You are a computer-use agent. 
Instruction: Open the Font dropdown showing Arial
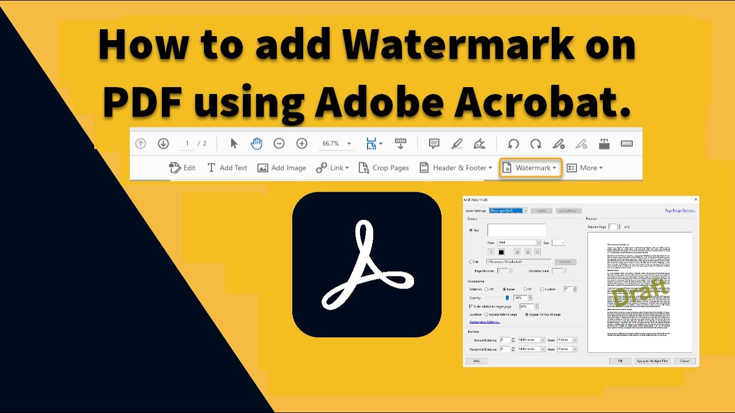pos(519,243)
